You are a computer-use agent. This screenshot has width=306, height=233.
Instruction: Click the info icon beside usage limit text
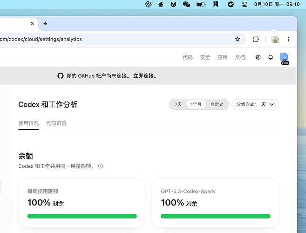tap(101, 166)
